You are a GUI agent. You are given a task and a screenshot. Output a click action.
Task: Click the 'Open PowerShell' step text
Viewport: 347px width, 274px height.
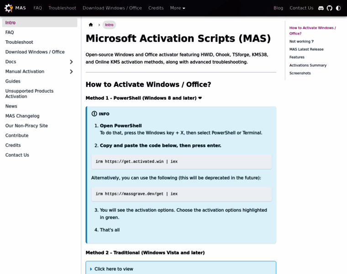[x=121, y=126]
